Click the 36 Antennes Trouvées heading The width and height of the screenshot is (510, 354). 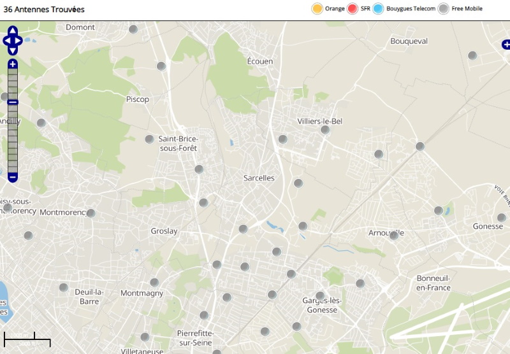(x=44, y=10)
